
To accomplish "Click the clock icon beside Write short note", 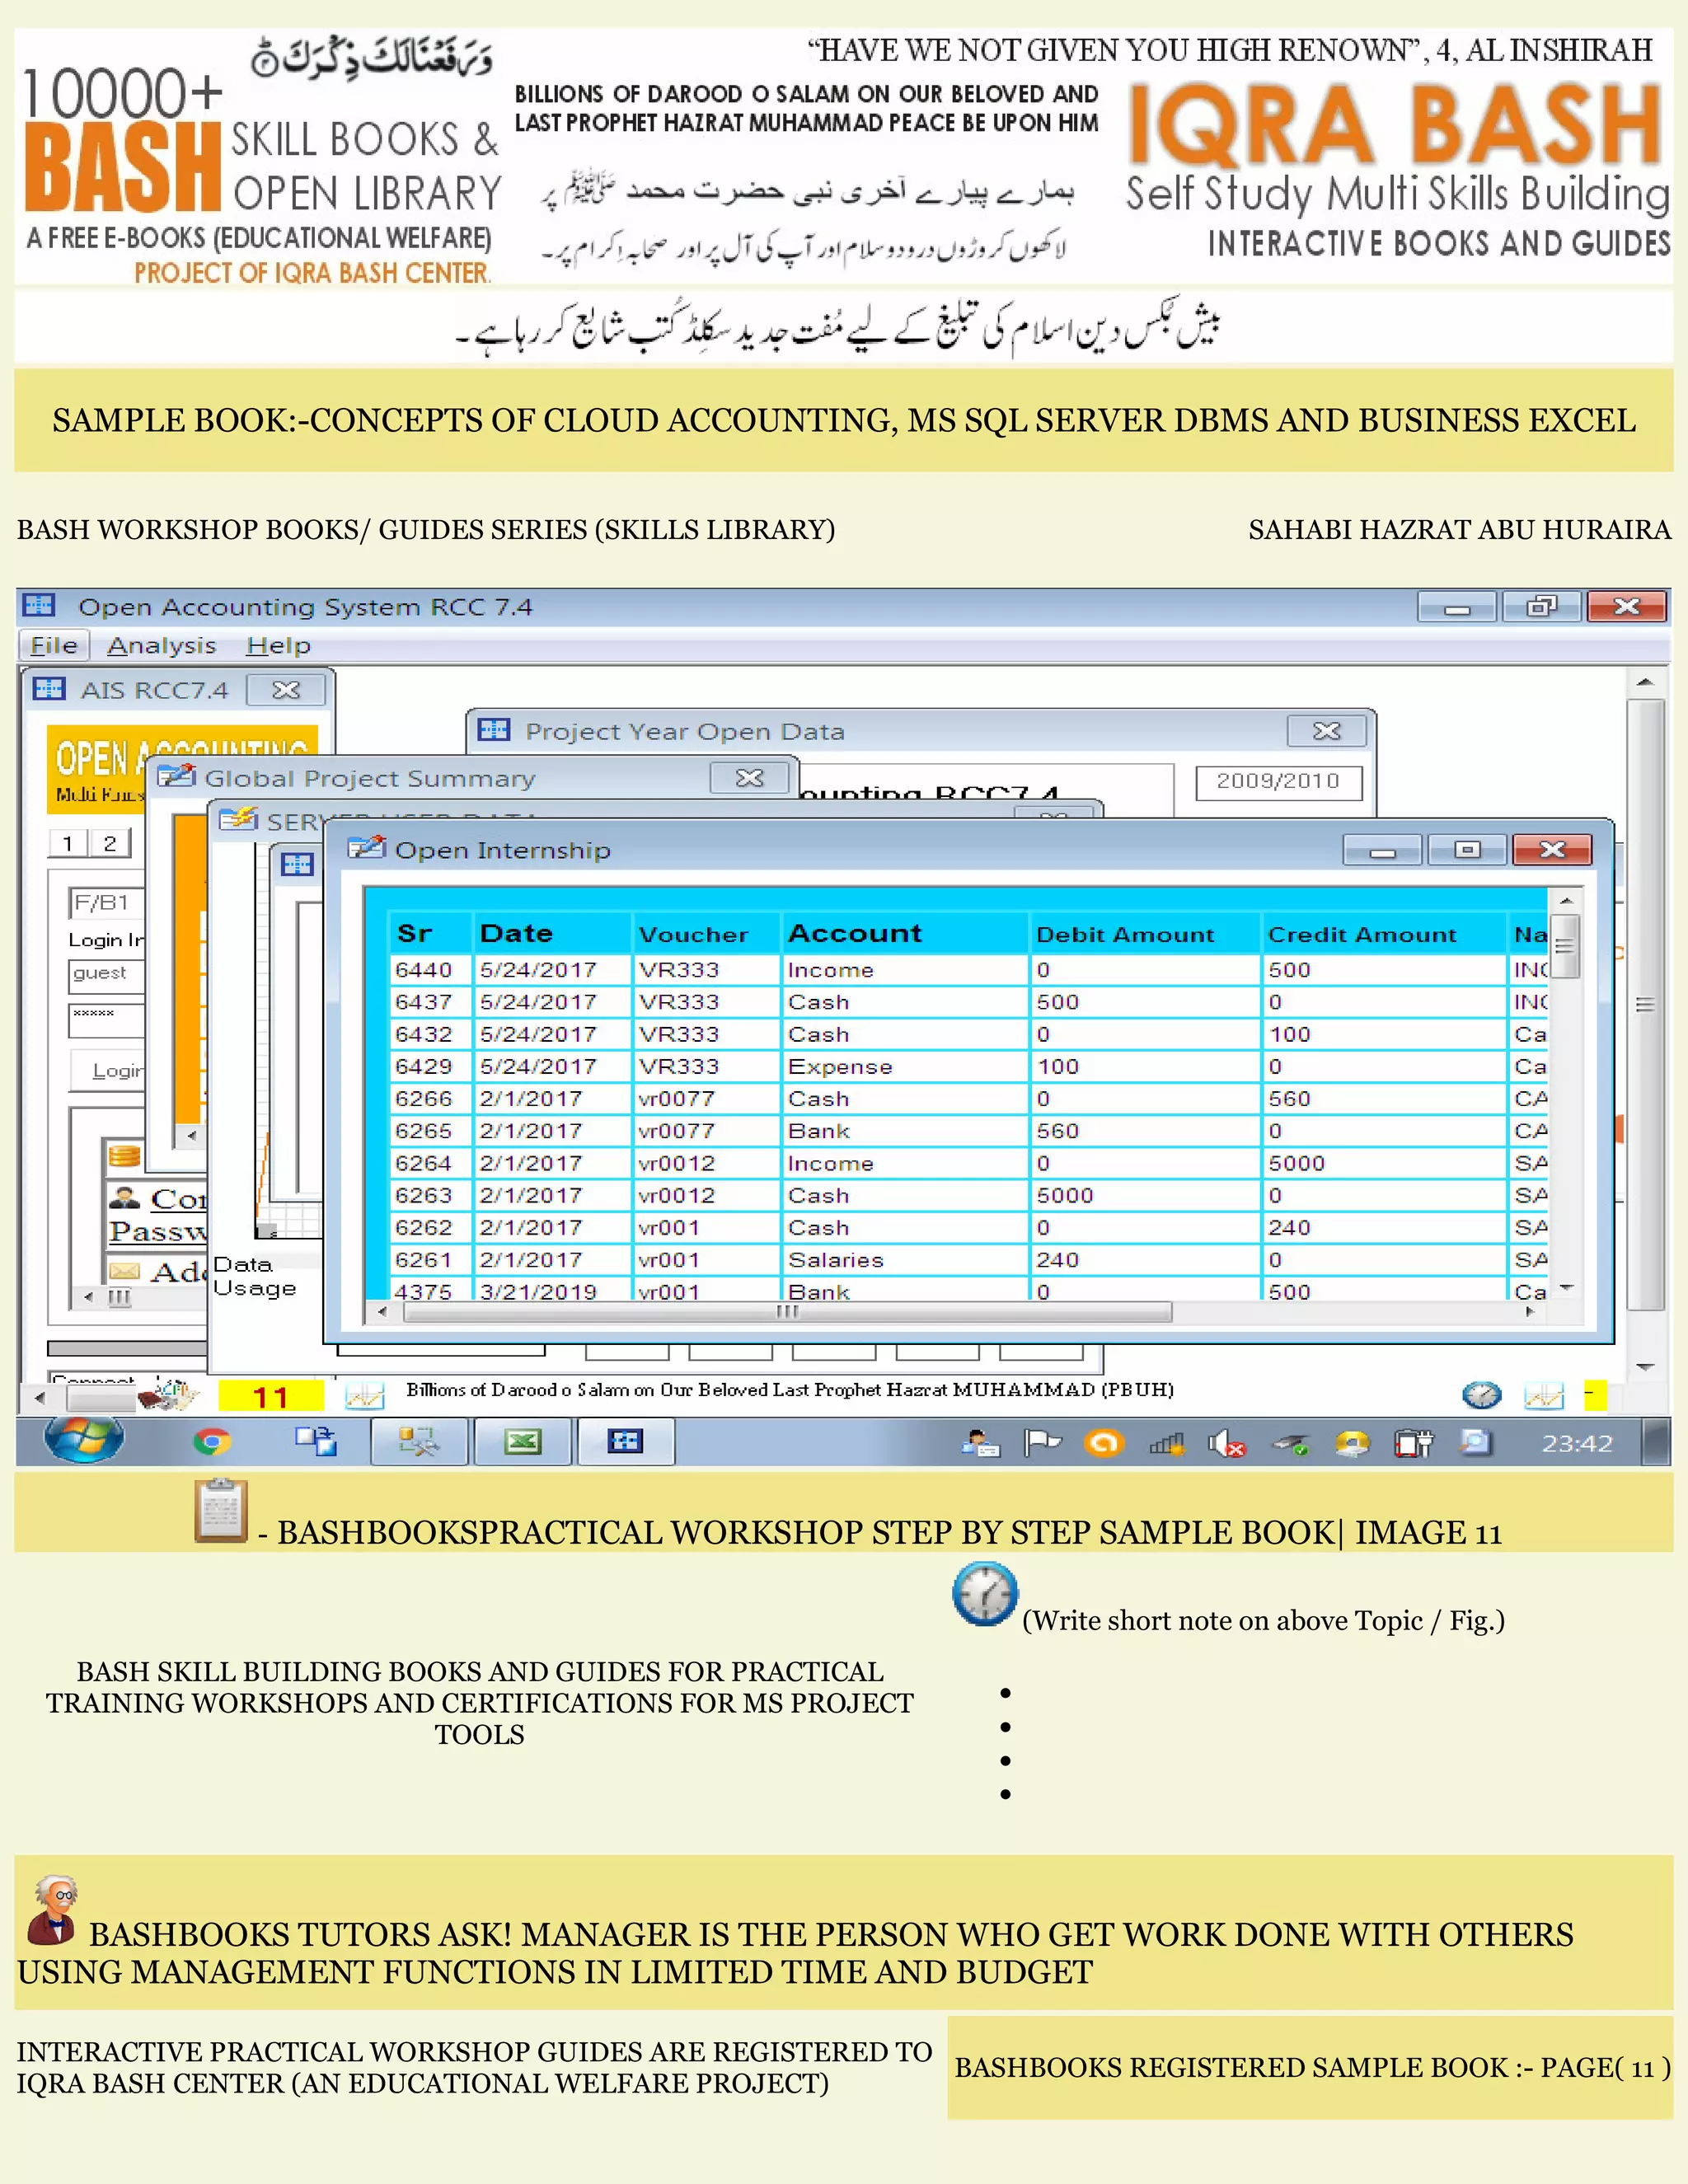I will click(985, 1593).
